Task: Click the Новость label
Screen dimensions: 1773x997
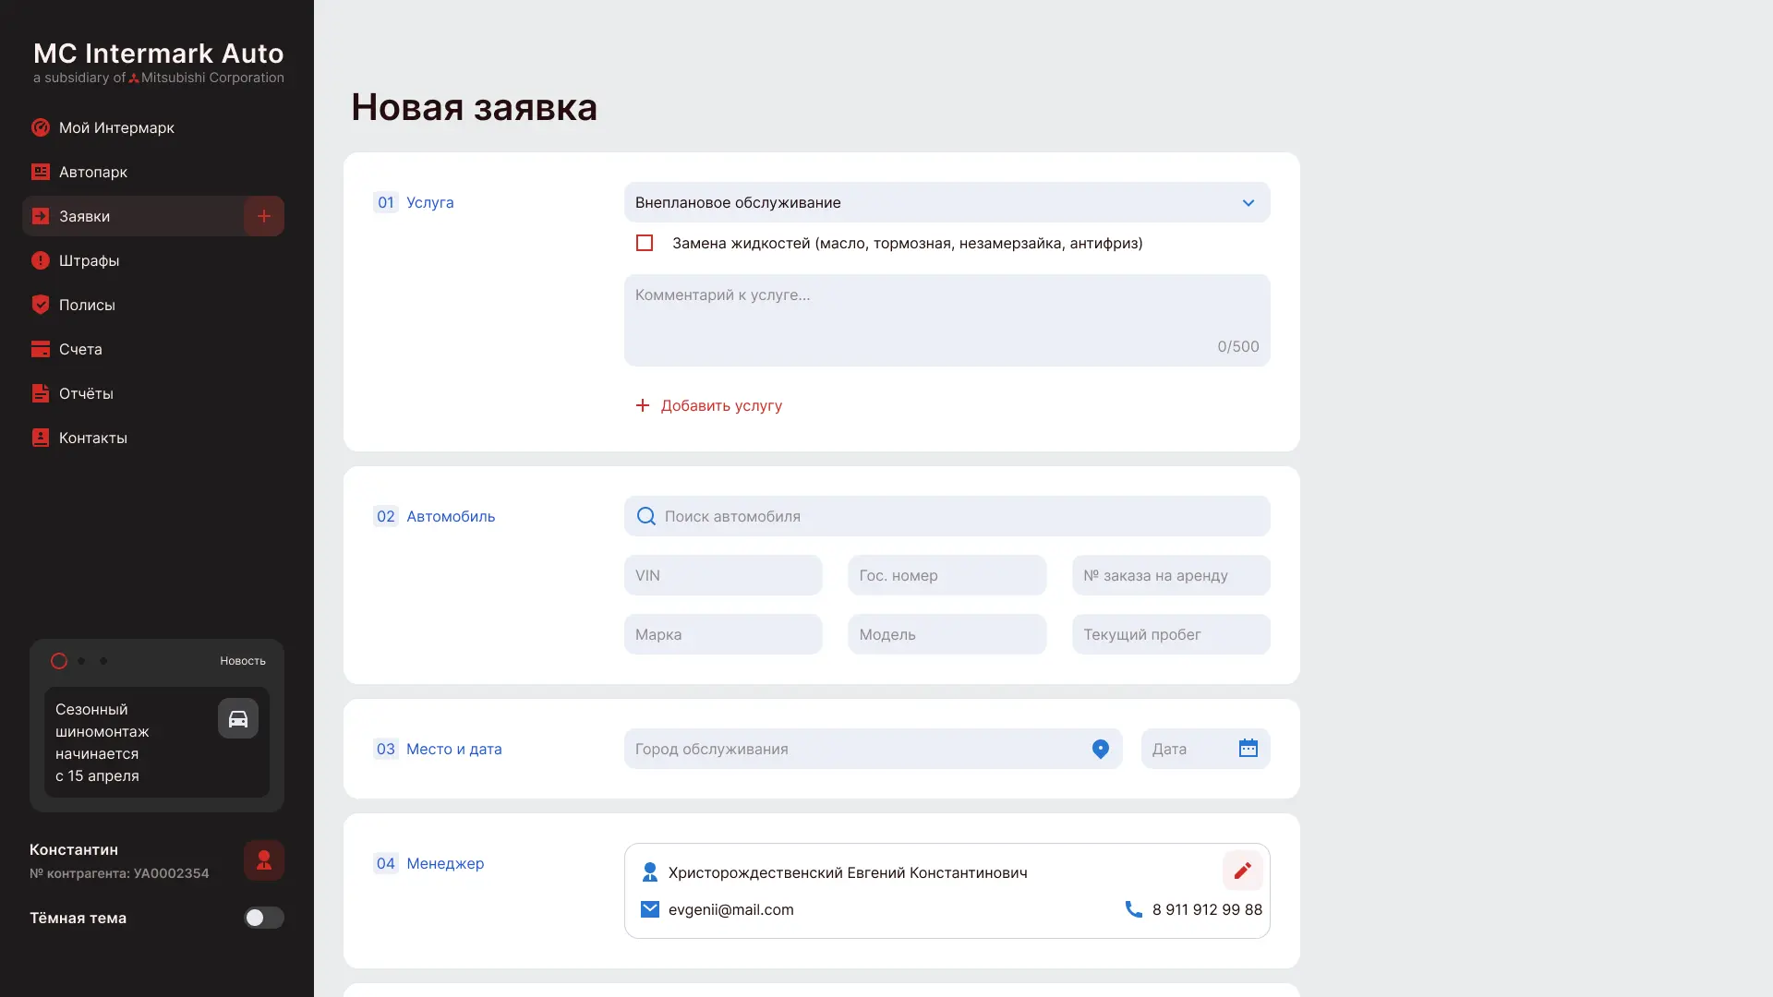Action: [x=243, y=661]
